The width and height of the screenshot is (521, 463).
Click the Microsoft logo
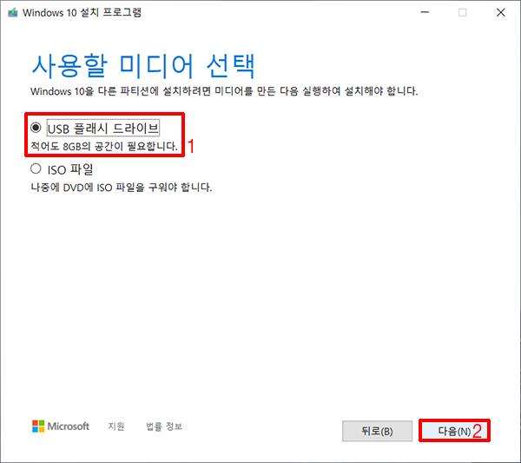click(61, 427)
